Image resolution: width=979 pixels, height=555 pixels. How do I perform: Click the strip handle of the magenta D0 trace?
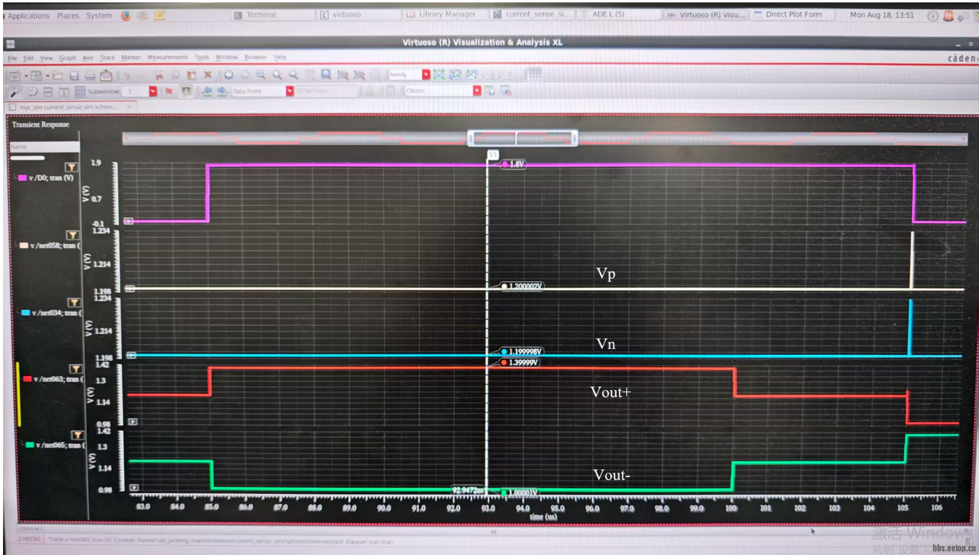128,221
